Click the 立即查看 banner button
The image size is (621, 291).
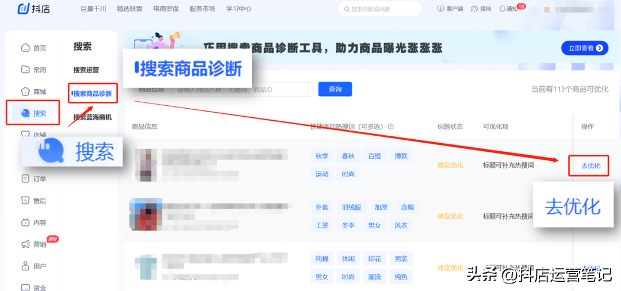coord(585,48)
